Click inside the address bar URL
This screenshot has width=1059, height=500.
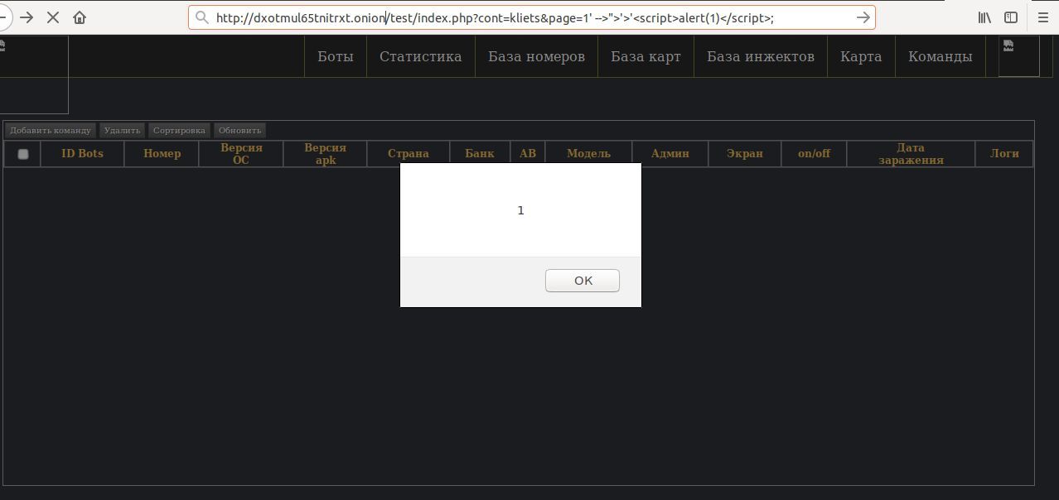coord(530,17)
